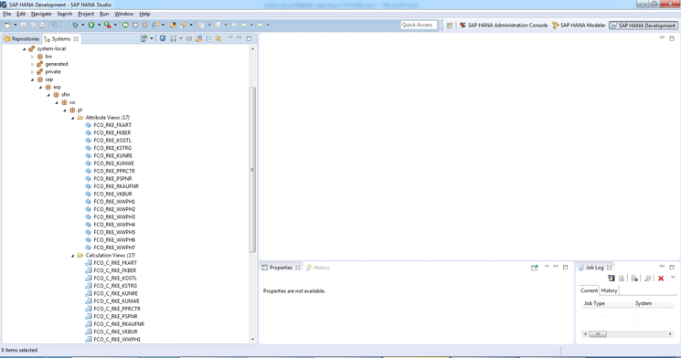Expand the generated package node
The height and width of the screenshot is (358, 681).
point(32,64)
